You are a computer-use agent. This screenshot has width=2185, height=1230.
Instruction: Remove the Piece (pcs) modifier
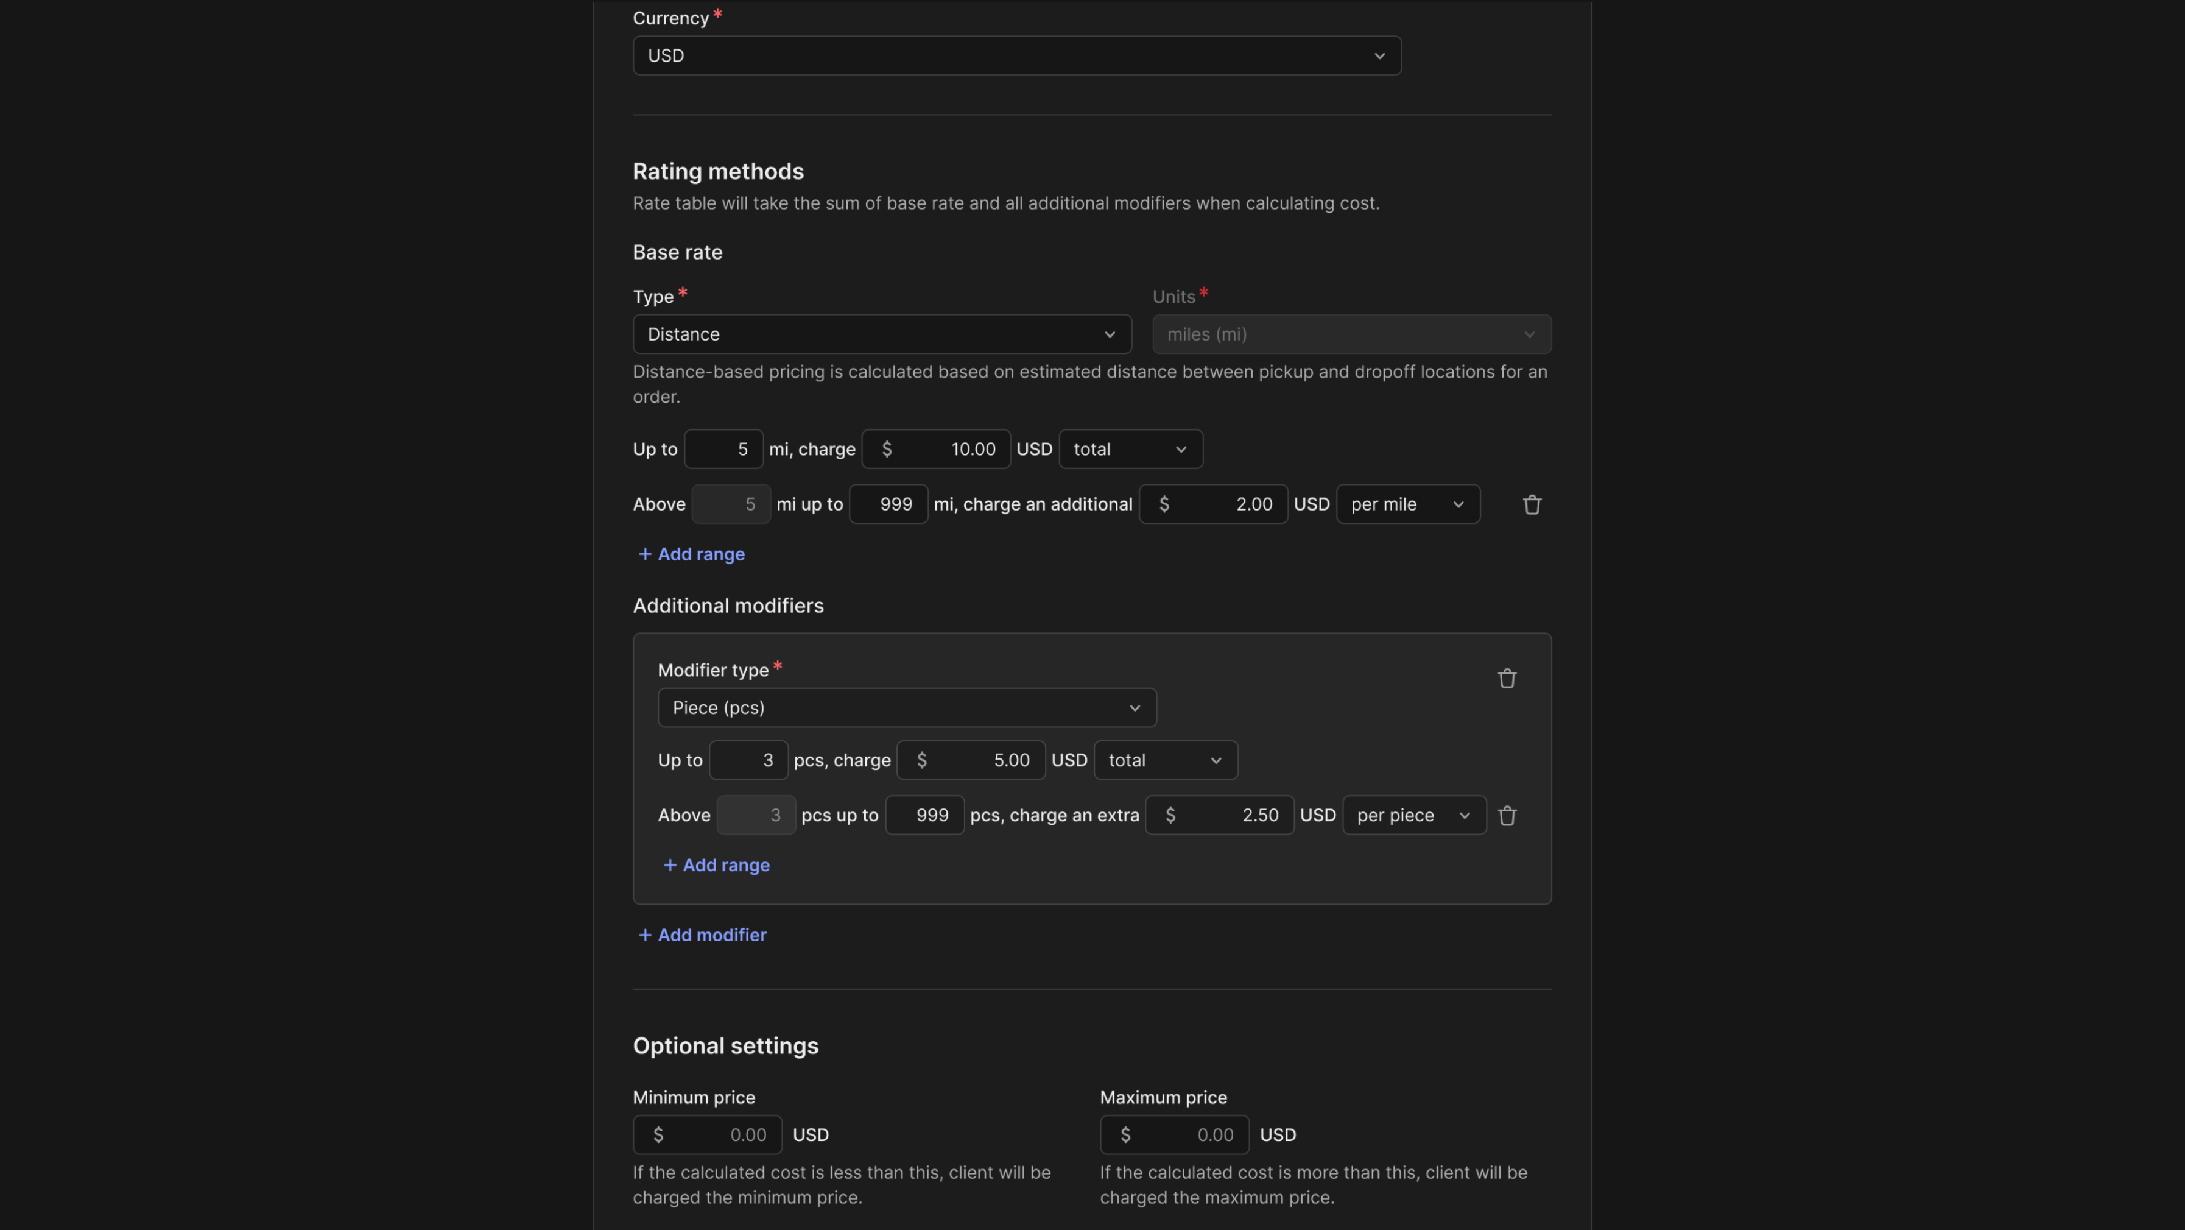[x=1507, y=678]
